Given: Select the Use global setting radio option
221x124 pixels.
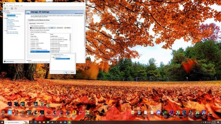Looking at the screenshot, I should pos(53,55).
